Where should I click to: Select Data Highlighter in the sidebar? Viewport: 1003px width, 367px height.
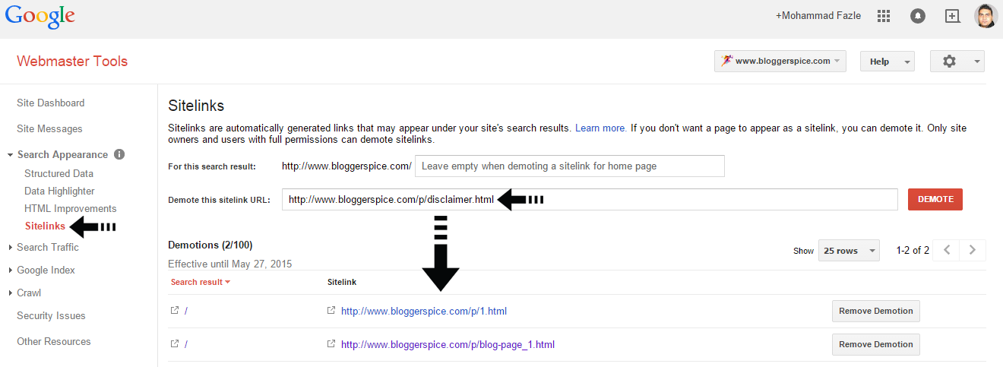point(59,191)
